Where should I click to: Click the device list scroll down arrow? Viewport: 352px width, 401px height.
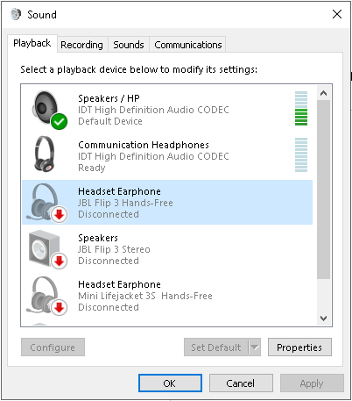tap(323, 318)
